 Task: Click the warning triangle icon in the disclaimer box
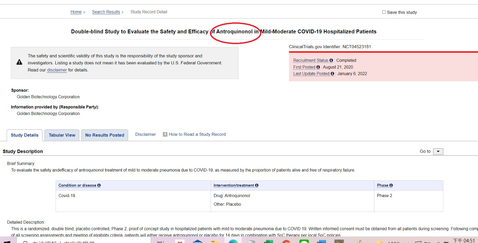coord(19,62)
